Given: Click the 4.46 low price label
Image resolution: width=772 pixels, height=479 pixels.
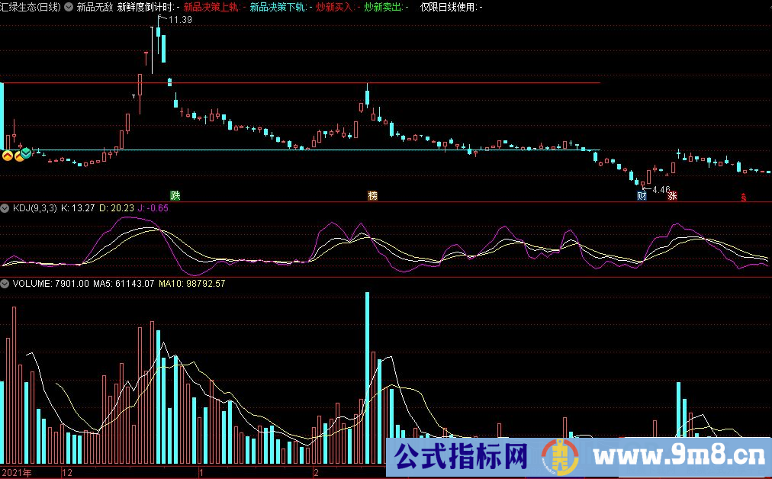Looking at the screenshot, I should click(x=661, y=189).
